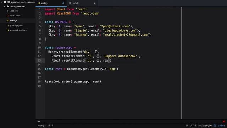
Task: Click the 'ul' string on line 13
Action: (89, 60)
